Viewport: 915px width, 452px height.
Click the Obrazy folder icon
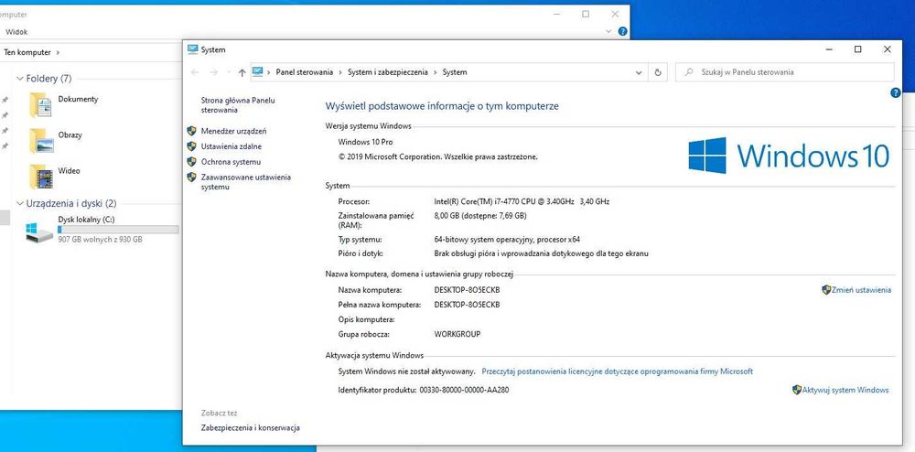coord(41,141)
